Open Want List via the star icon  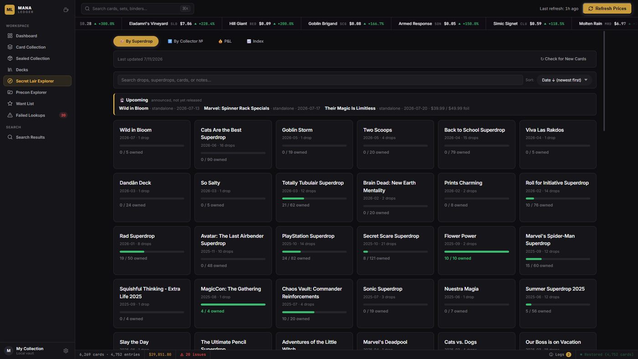[x=10, y=103]
